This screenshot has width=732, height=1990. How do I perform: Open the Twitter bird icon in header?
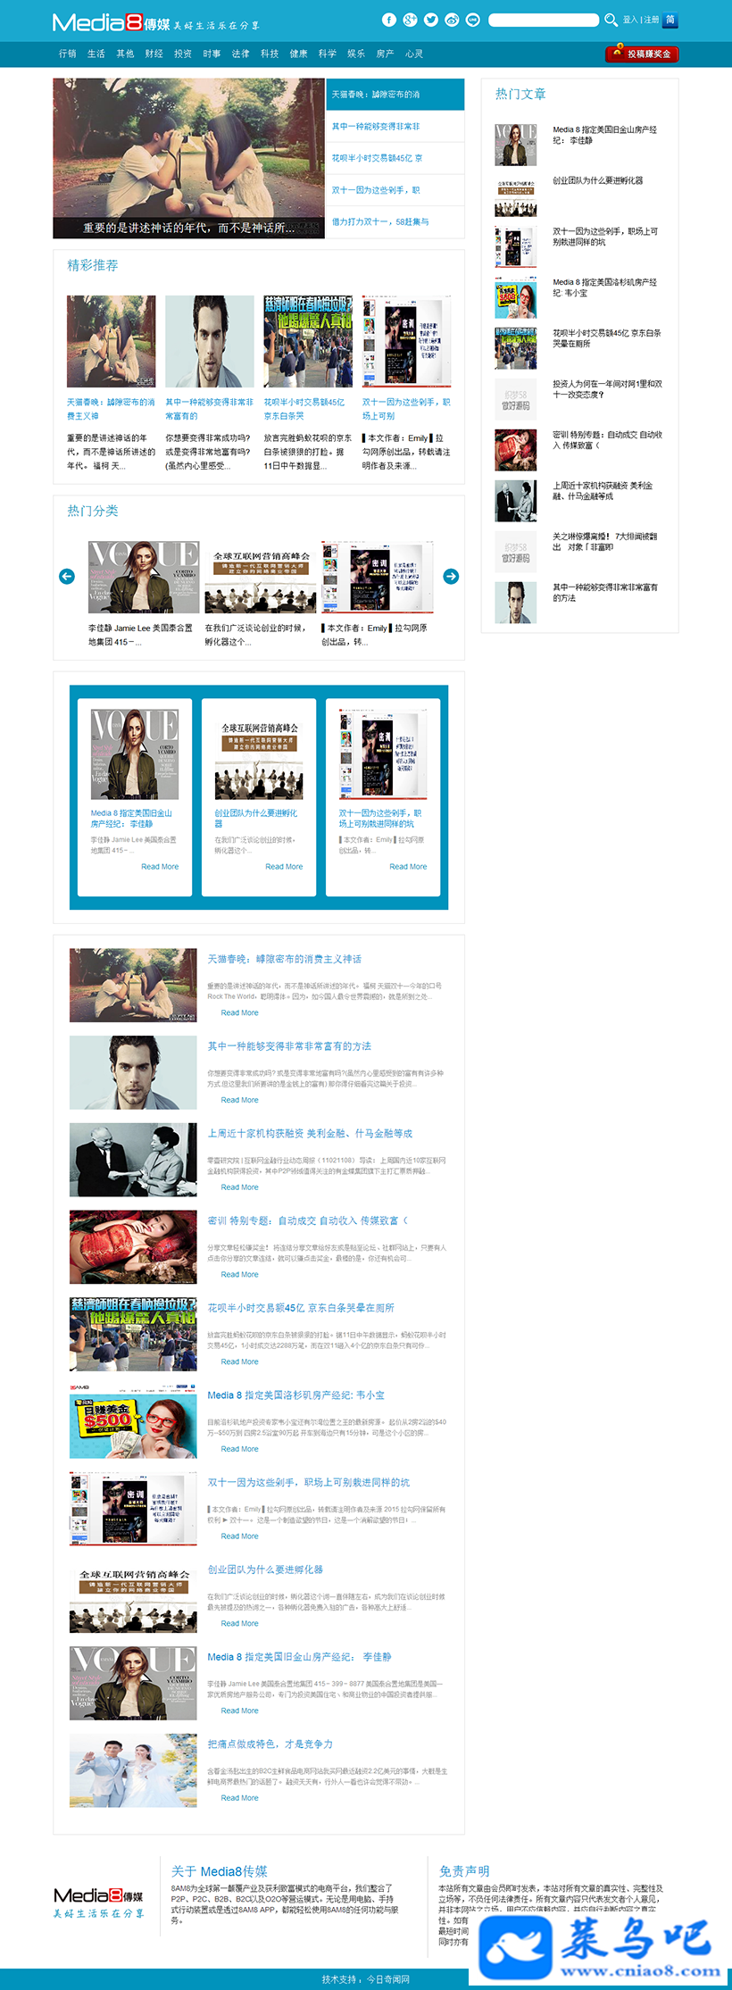(x=431, y=20)
